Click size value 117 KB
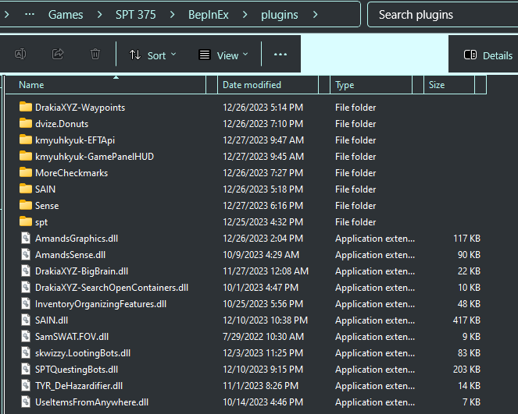 [466, 239]
